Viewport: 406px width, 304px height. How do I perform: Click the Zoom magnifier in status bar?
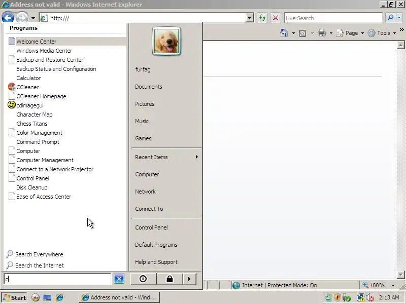pyautogui.click(x=365, y=285)
